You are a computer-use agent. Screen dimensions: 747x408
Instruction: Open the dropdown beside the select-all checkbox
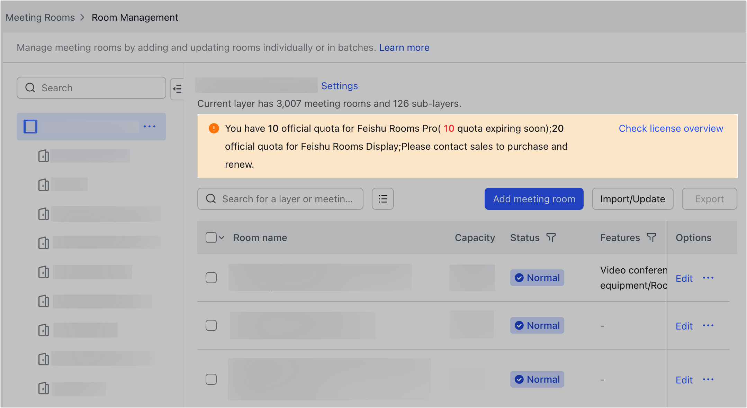pos(221,238)
